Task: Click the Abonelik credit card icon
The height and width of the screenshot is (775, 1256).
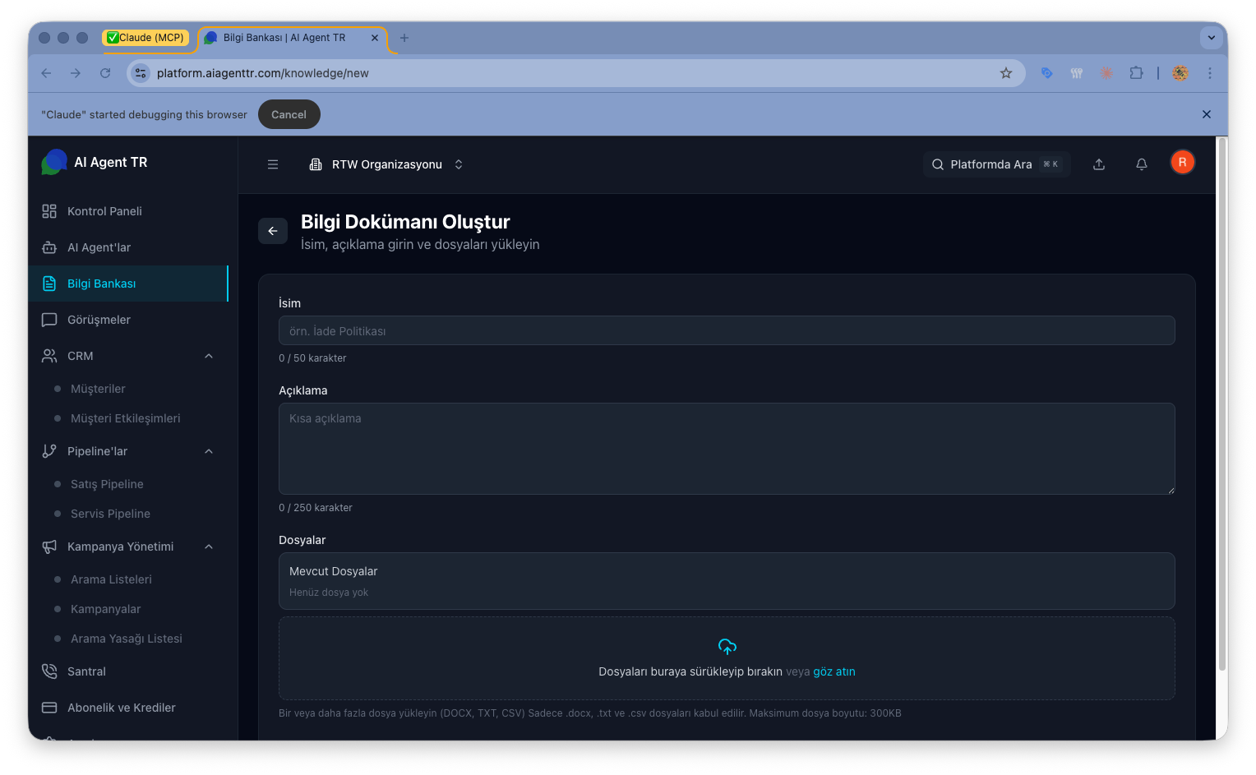Action: click(x=49, y=708)
